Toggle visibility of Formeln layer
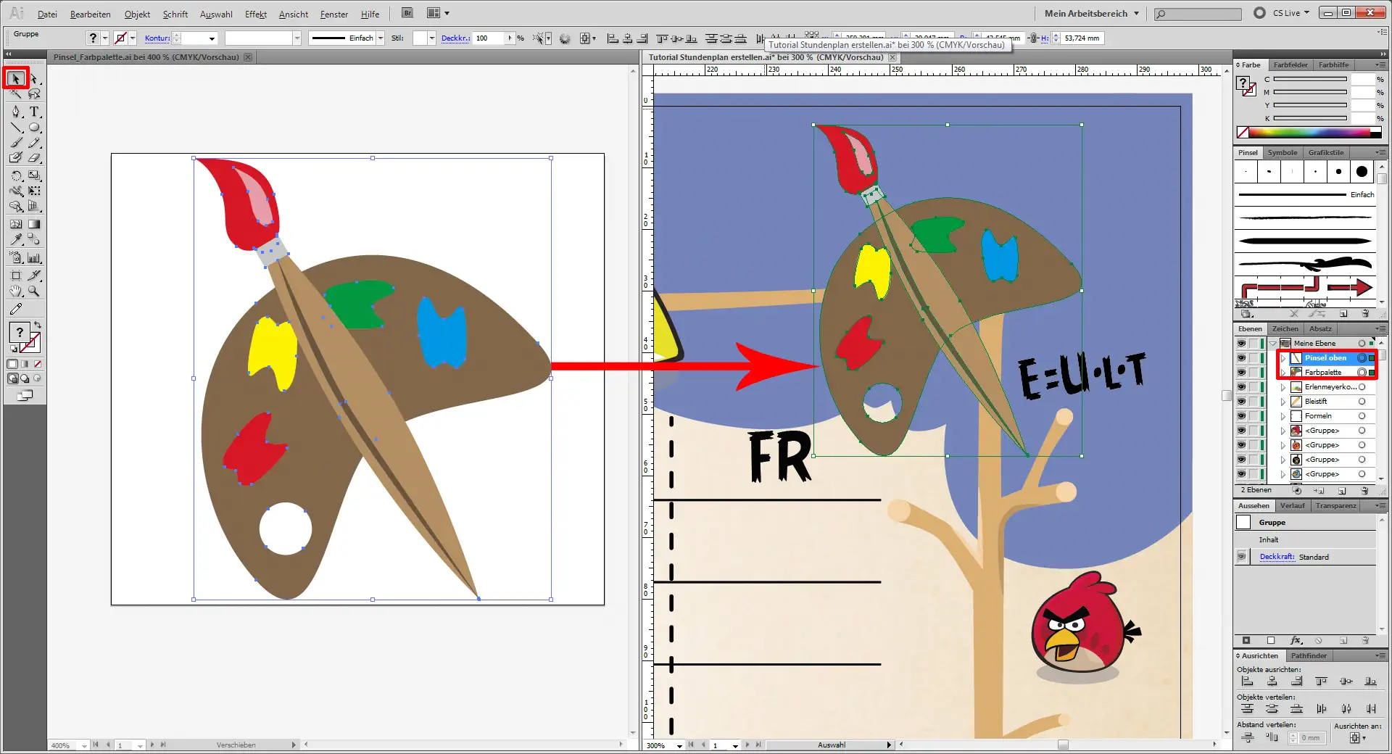Image resolution: width=1392 pixels, height=754 pixels. pos(1241,416)
